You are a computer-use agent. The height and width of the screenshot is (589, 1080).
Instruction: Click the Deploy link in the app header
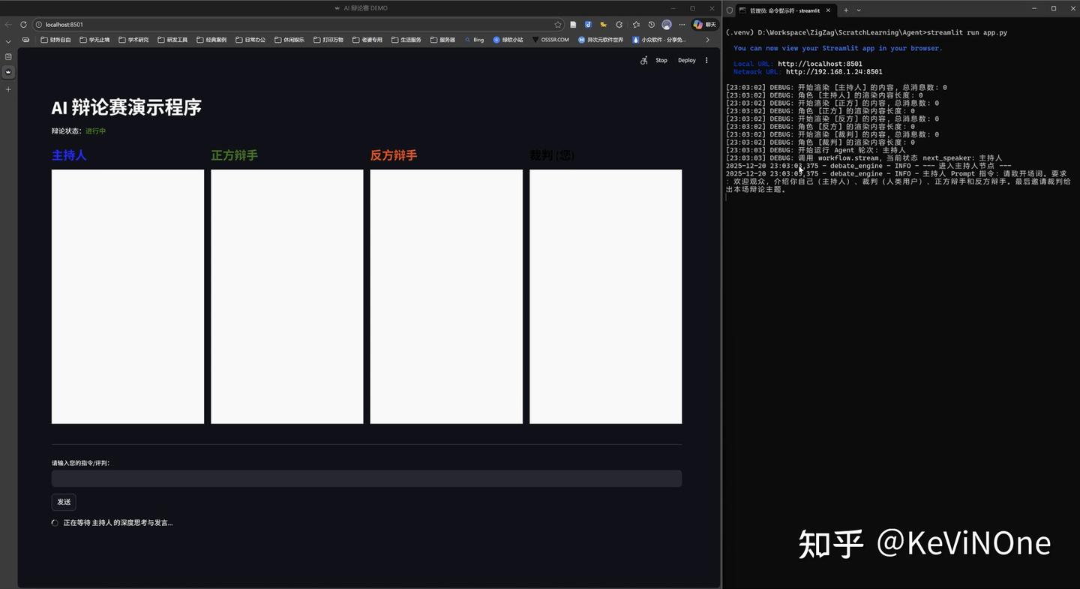[x=686, y=60]
